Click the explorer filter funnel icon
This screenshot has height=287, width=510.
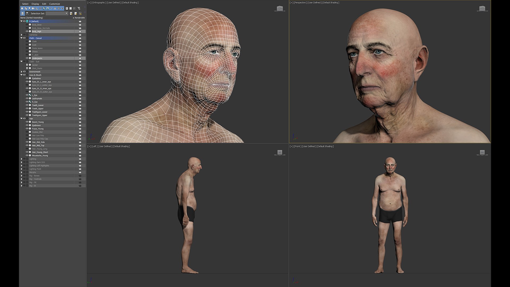click(79, 9)
